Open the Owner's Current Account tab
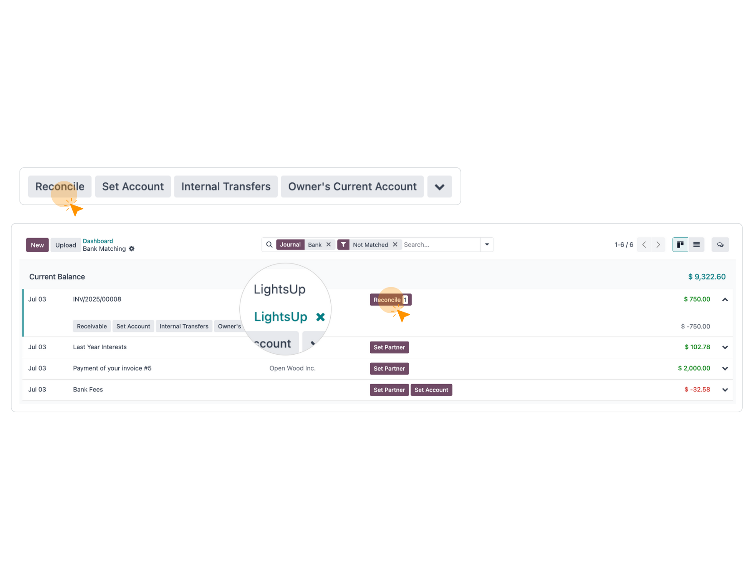This screenshot has width=754, height=566. 352,186
